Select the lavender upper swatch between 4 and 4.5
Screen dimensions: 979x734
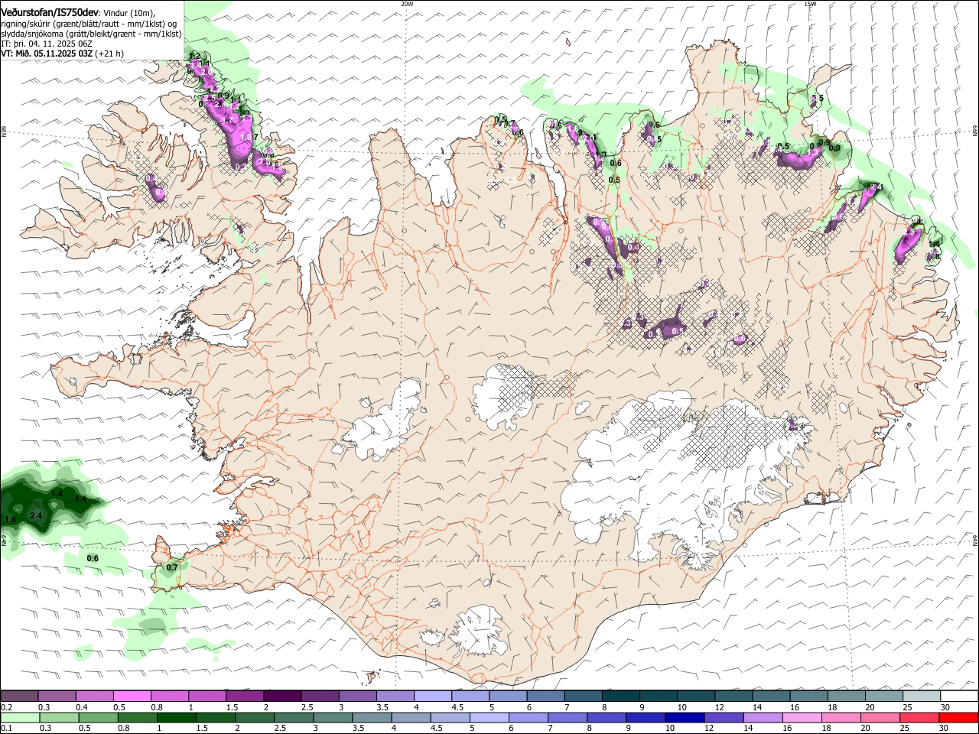click(431, 696)
